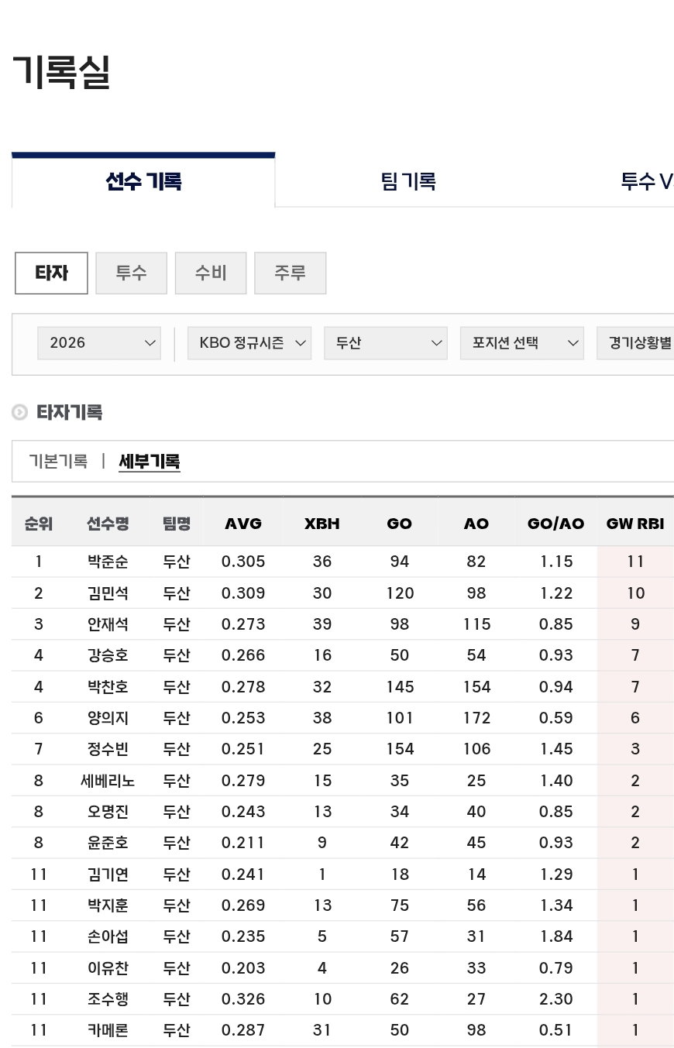The image size is (674, 1048).
Task: Open player 이유찬's profile
Action: [x=108, y=968]
